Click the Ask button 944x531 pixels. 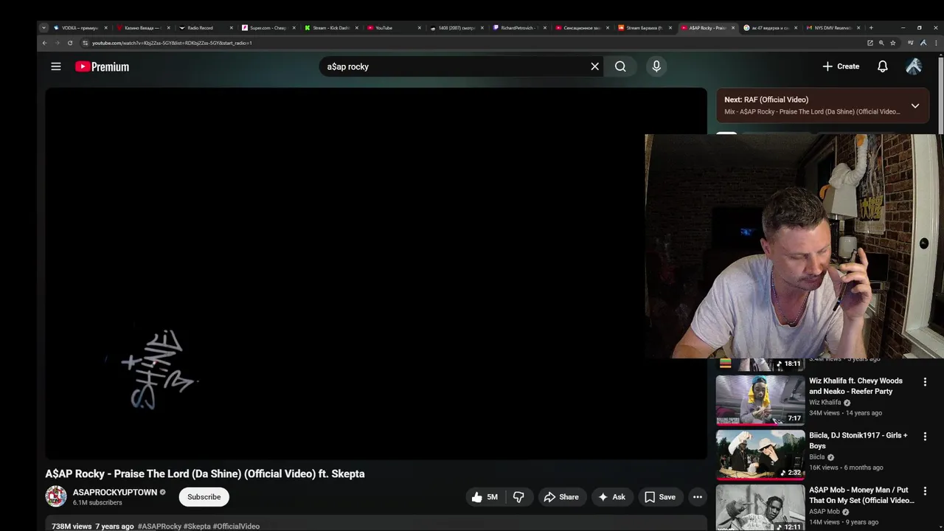(612, 497)
